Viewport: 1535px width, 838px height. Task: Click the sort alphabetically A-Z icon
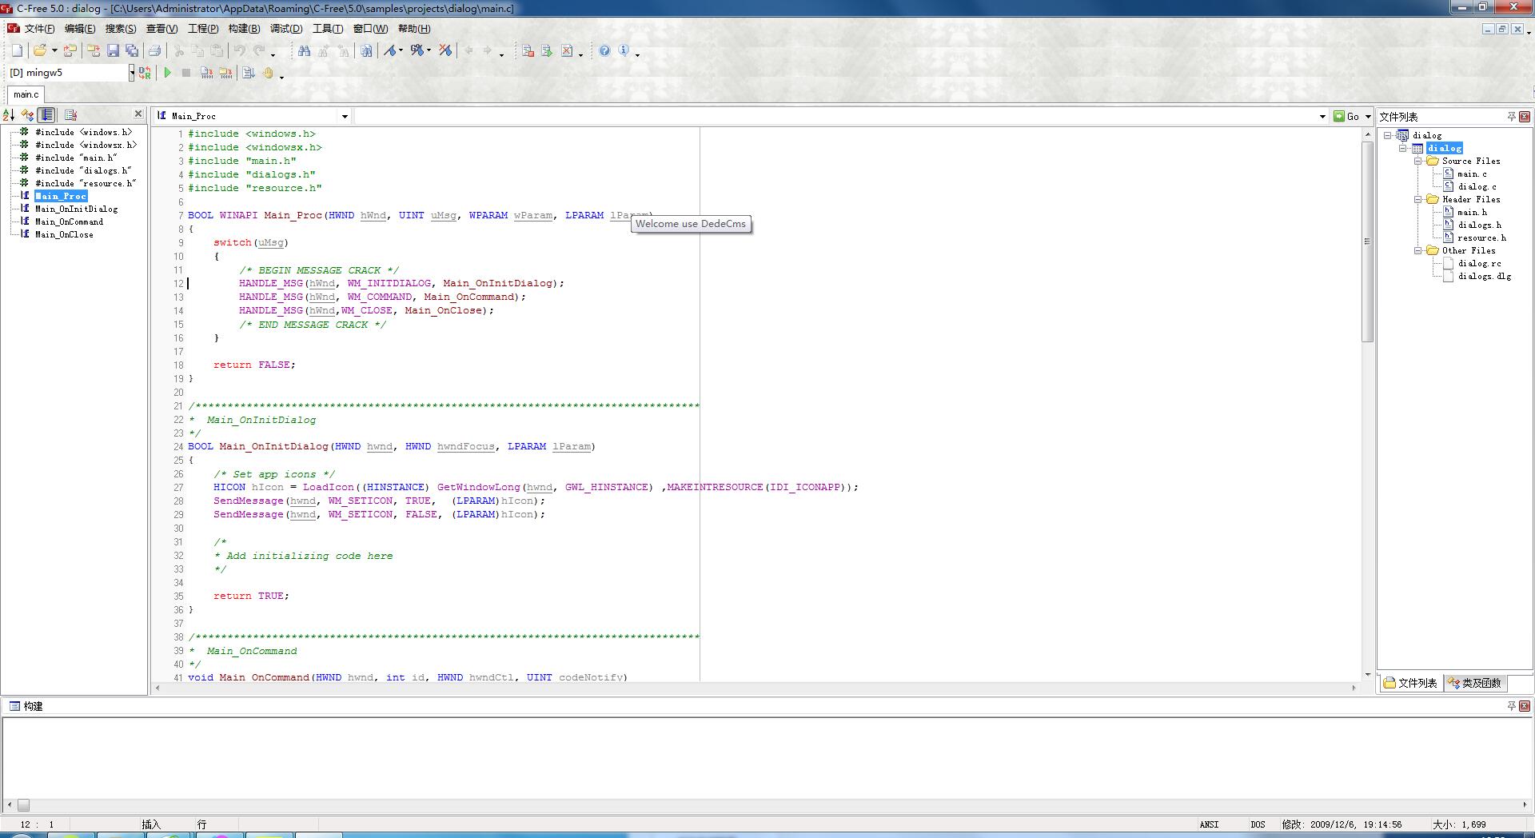pyautogui.click(x=9, y=115)
